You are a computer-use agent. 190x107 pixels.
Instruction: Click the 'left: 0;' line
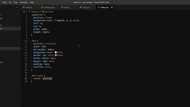pos(38,23)
